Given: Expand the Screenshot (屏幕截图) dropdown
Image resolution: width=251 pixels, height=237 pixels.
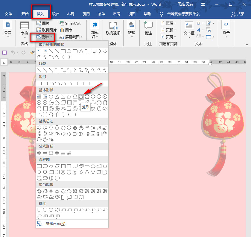Looking at the screenshot, I should [x=71, y=37].
